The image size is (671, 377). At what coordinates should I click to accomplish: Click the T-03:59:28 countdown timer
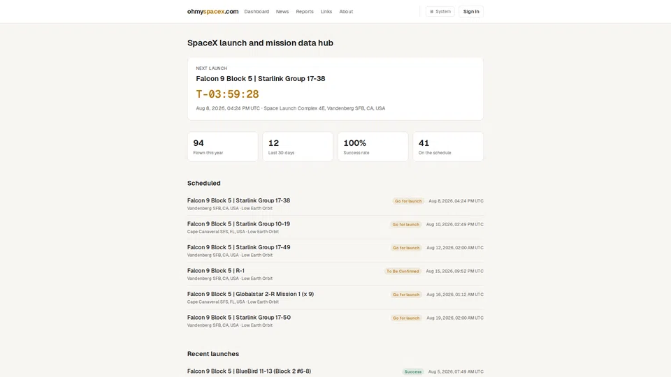pos(227,94)
